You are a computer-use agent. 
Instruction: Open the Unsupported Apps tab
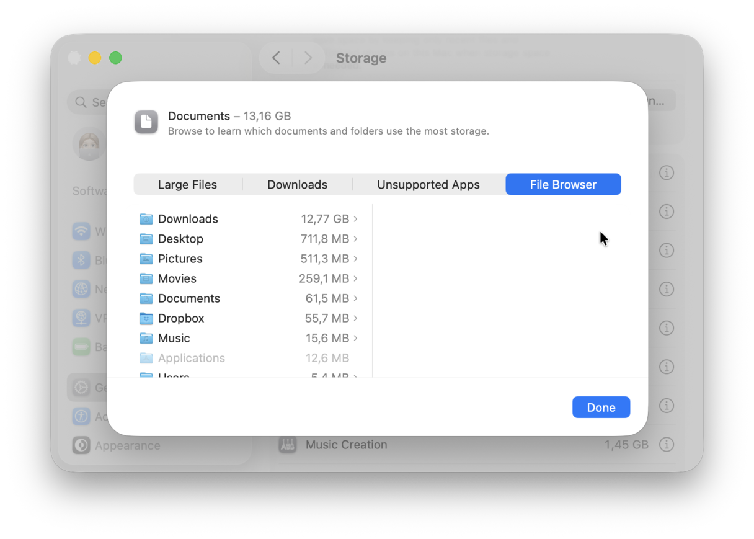click(428, 184)
